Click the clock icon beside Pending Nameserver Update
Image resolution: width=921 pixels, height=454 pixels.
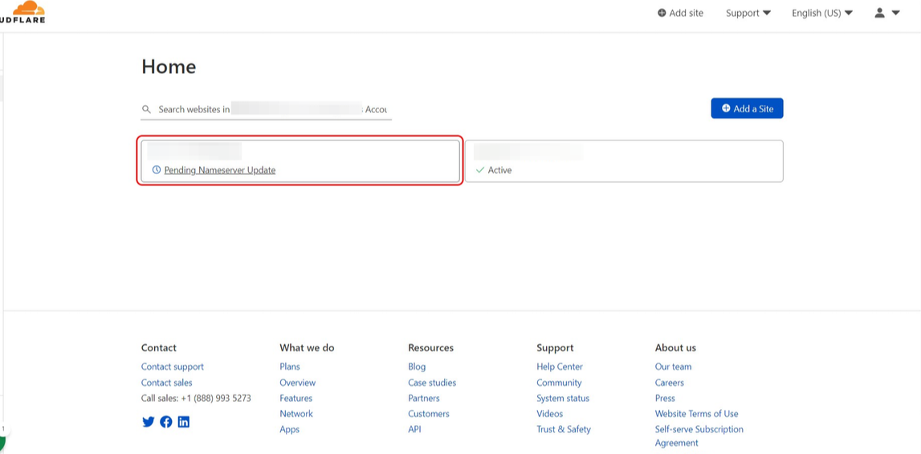(x=157, y=170)
